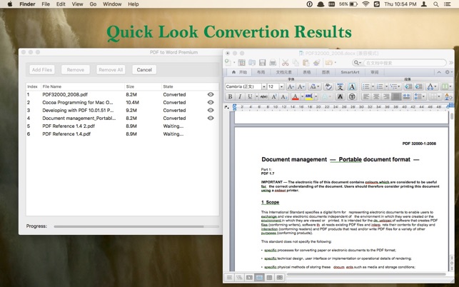
Task: Click eye icon for PDF32000_2008.pdf row
Action: 211,94
